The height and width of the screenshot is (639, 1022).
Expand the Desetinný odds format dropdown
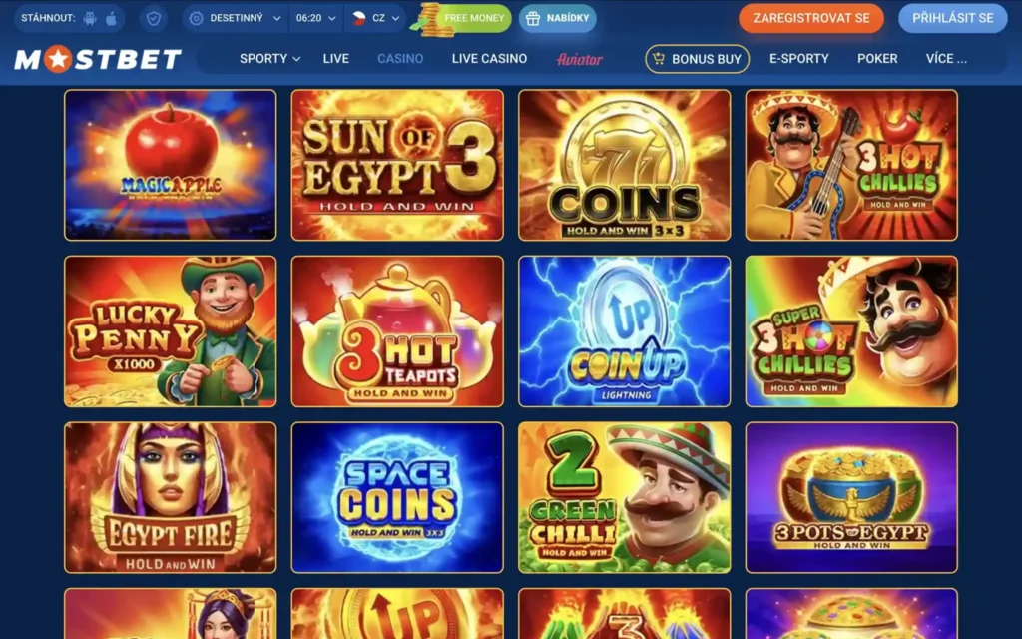(x=235, y=18)
